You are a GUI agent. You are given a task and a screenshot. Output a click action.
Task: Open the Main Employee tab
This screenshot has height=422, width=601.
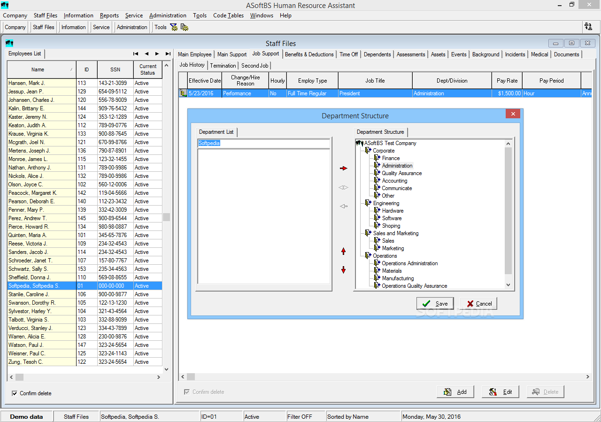(x=195, y=54)
